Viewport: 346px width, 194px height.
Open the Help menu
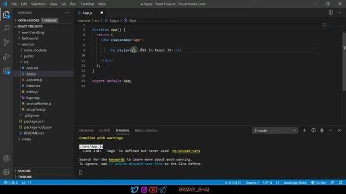[x=102, y=4]
